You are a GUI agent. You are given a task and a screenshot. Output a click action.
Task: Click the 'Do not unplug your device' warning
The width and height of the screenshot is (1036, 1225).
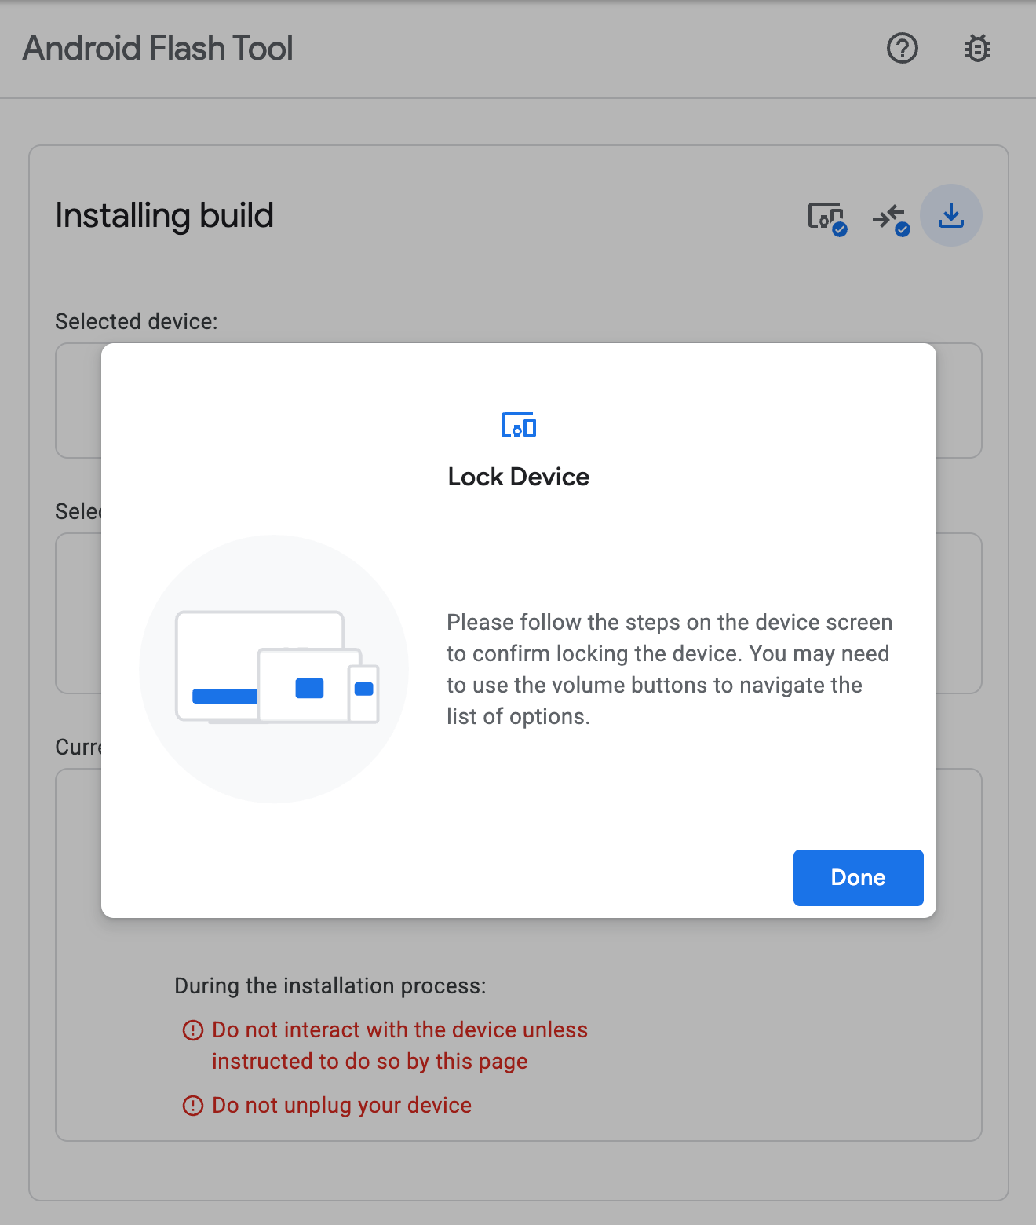[x=341, y=1106]
